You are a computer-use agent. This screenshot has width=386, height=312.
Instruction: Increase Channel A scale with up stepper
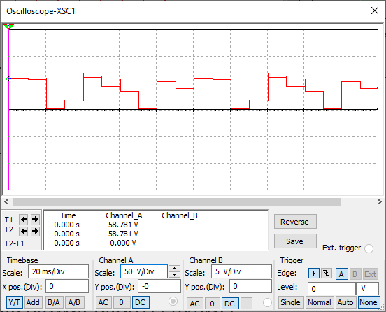[175, 269]
